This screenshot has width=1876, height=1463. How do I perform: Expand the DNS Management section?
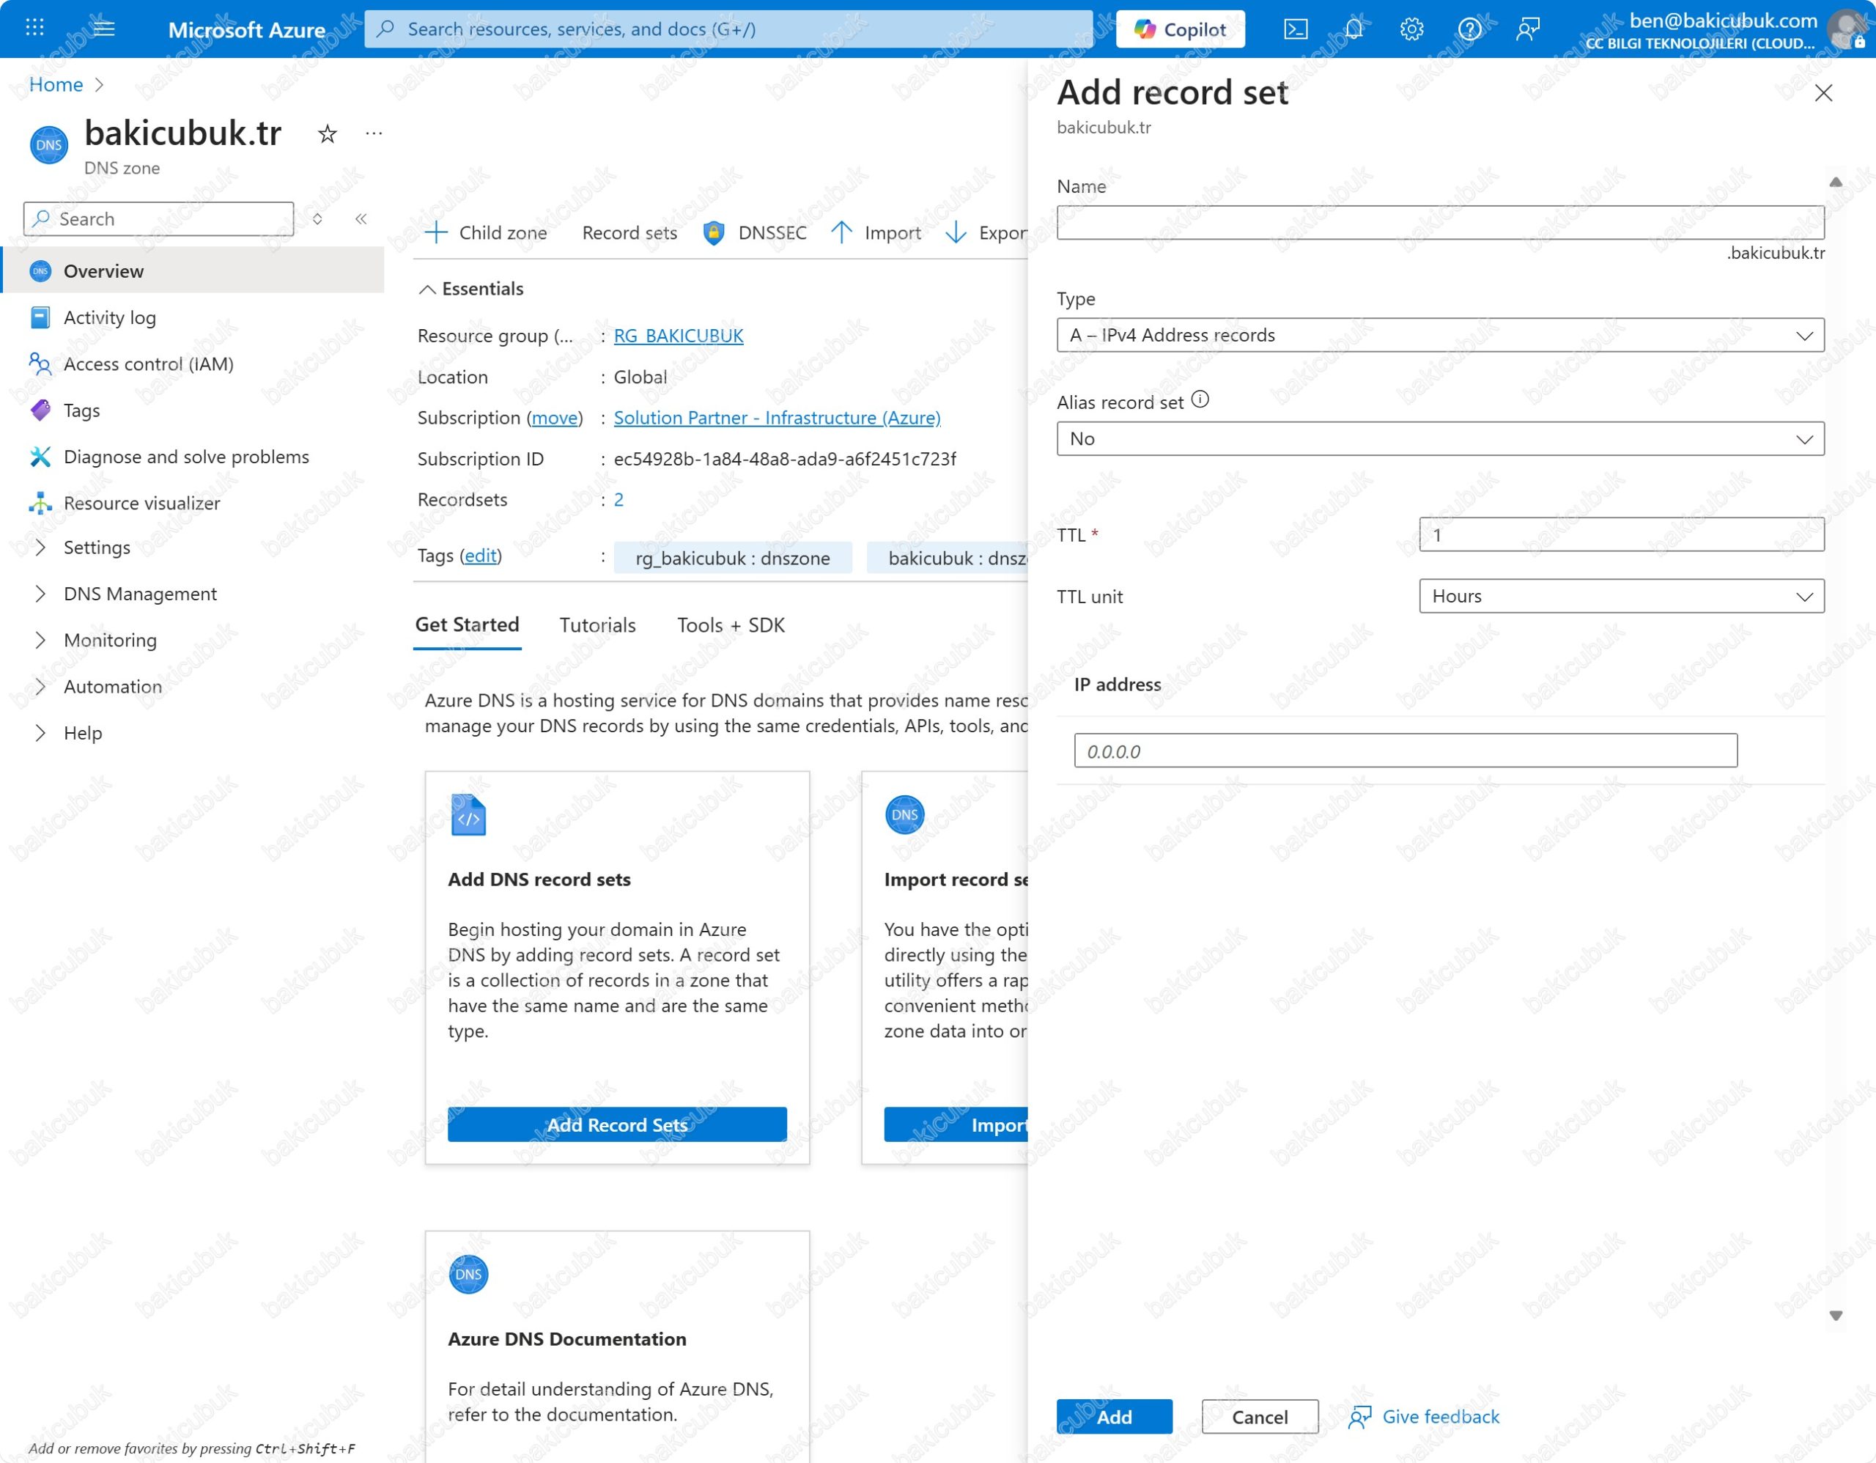pyautogui.click(x=140, y=594)
